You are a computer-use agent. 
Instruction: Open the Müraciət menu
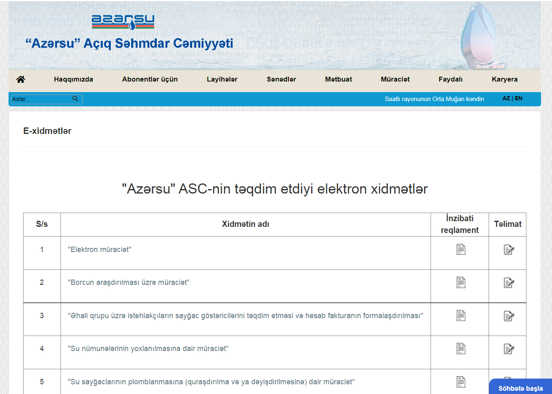395,79
